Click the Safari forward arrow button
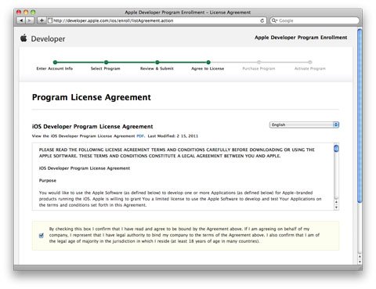Image resolution: width=376 pixels, height=289 pixels. pyautogui.click(x=30, y=20)
